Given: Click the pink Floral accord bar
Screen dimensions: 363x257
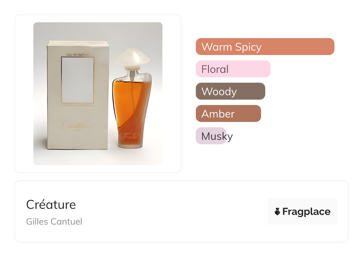Looking at the screenshot, I should coord(233,69).
